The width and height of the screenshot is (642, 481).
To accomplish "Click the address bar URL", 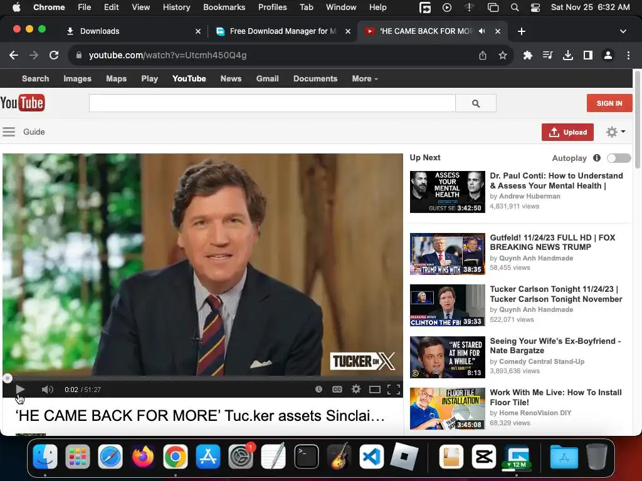I will click(167, 55).
